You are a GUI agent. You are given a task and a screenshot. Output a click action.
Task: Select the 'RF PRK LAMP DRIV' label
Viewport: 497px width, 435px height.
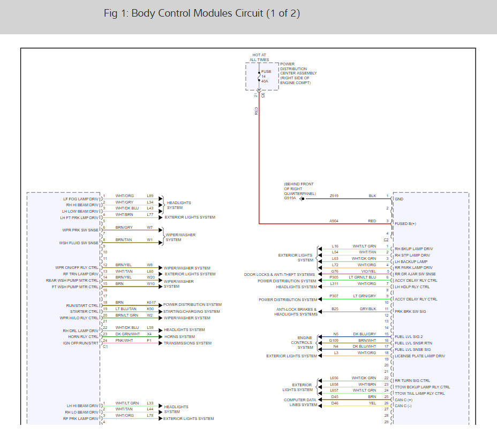pos(81,418)
